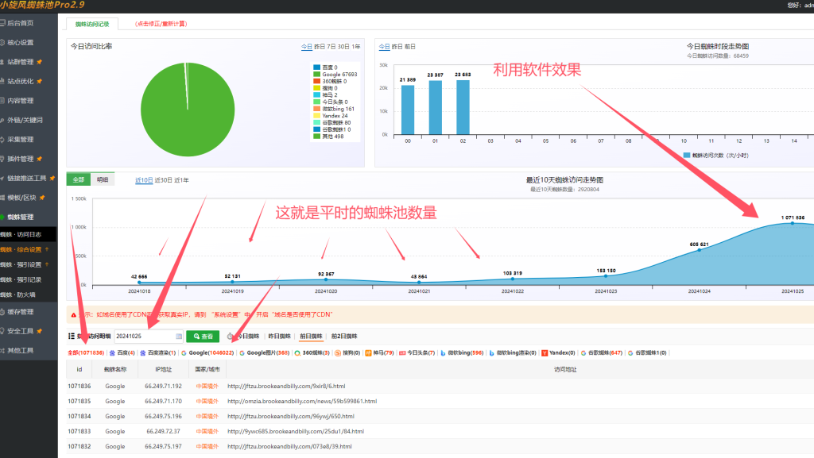Choose the 今日蜘蛛 quick filter
This screenshot has height=458, width=814.
coord(248,337)
